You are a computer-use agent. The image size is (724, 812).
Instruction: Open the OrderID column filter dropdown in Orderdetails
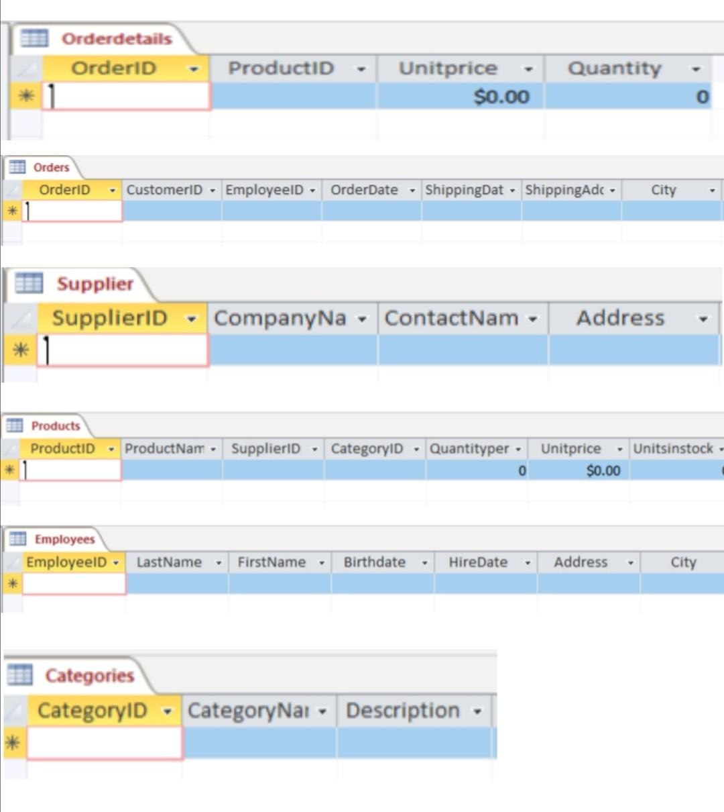coord(194,68)
